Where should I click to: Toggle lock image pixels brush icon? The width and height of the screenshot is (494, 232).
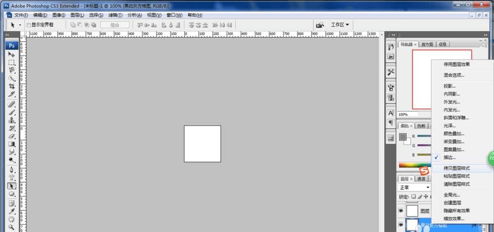pos(419,197)
